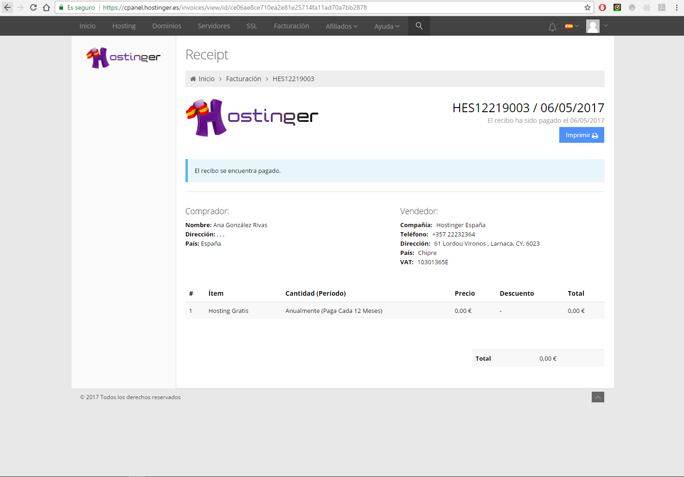The height and width of the screenshot is (477, 684).
Task: Click the user avatar icon
Action: click(x=593, y=26)
